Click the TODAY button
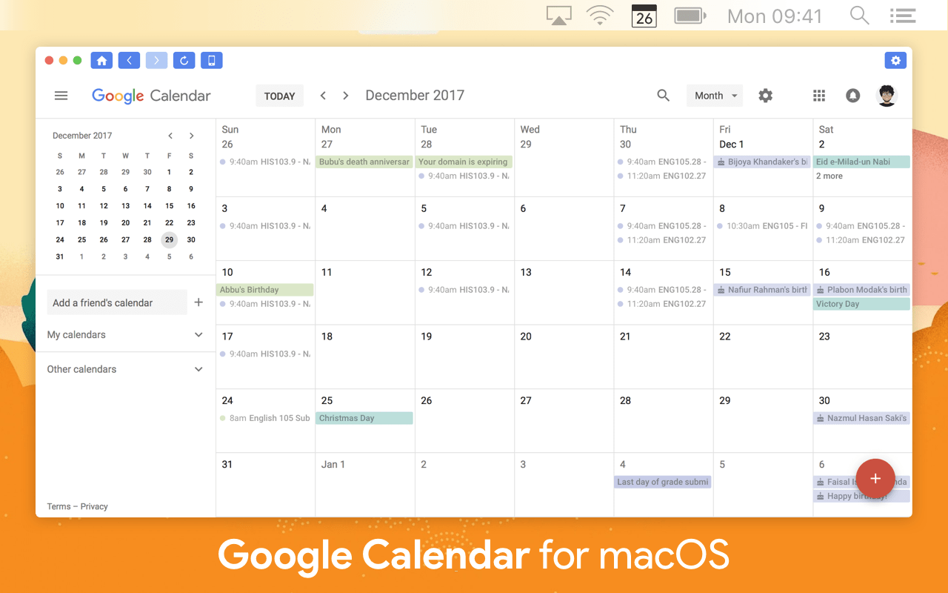 point(279,96)
